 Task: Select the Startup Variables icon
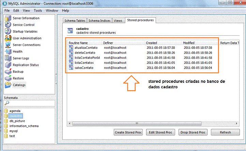8,32
